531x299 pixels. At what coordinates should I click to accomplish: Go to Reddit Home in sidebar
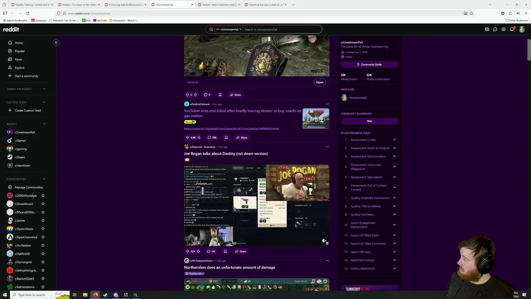(19, 43)
